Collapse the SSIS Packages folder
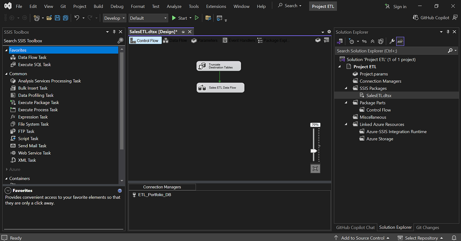The width and height of the screenshot is (461, 241). [x=346, y=88]
